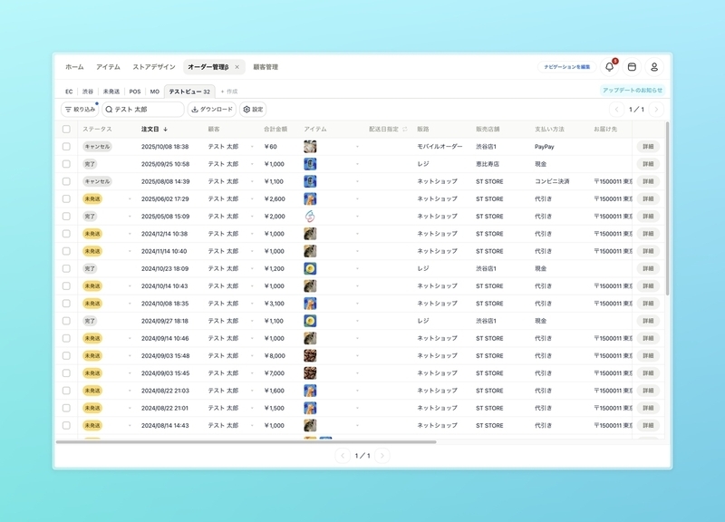Go to the ホーム navigation tab

(74, 67)
